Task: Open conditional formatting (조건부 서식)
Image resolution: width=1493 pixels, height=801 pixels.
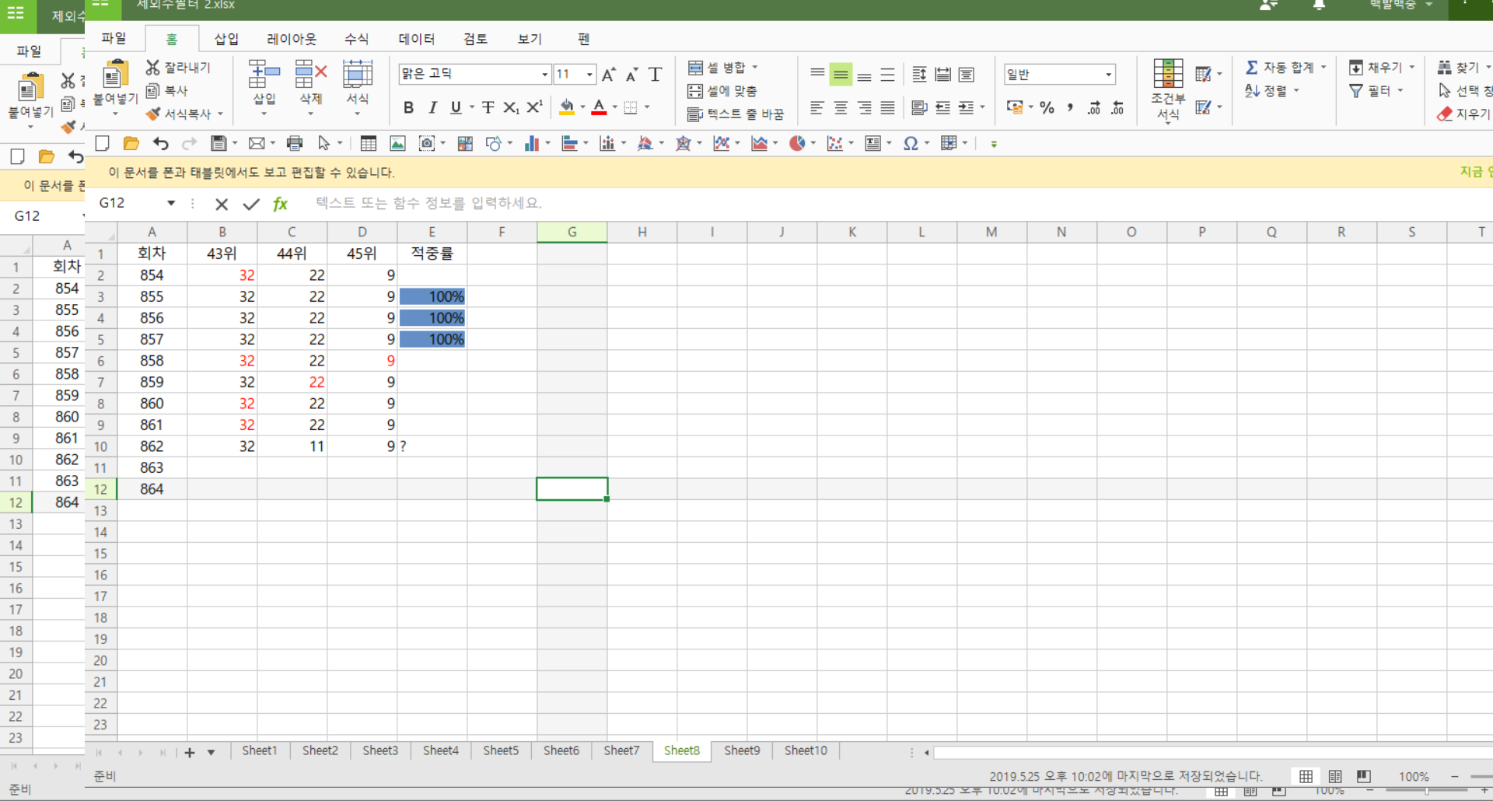Action: tap(1168, 90)
